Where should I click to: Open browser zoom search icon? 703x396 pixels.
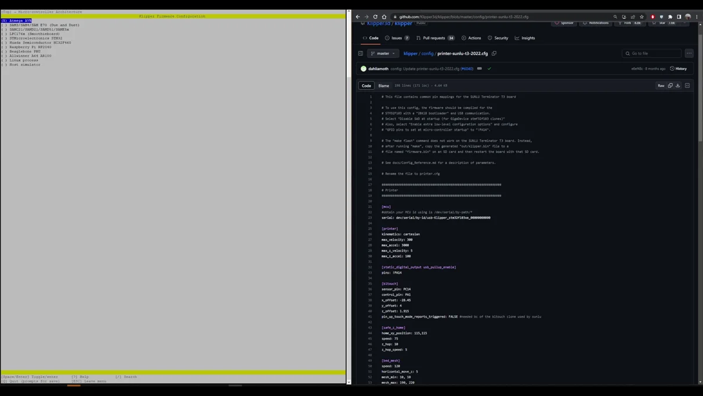pos(615,16)
